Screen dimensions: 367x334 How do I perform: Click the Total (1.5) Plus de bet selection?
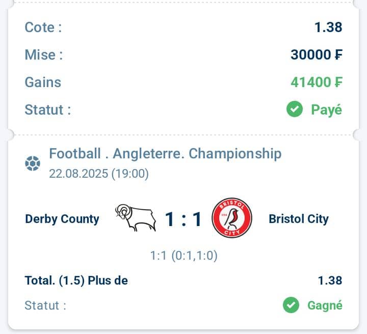tap(76, 280)
